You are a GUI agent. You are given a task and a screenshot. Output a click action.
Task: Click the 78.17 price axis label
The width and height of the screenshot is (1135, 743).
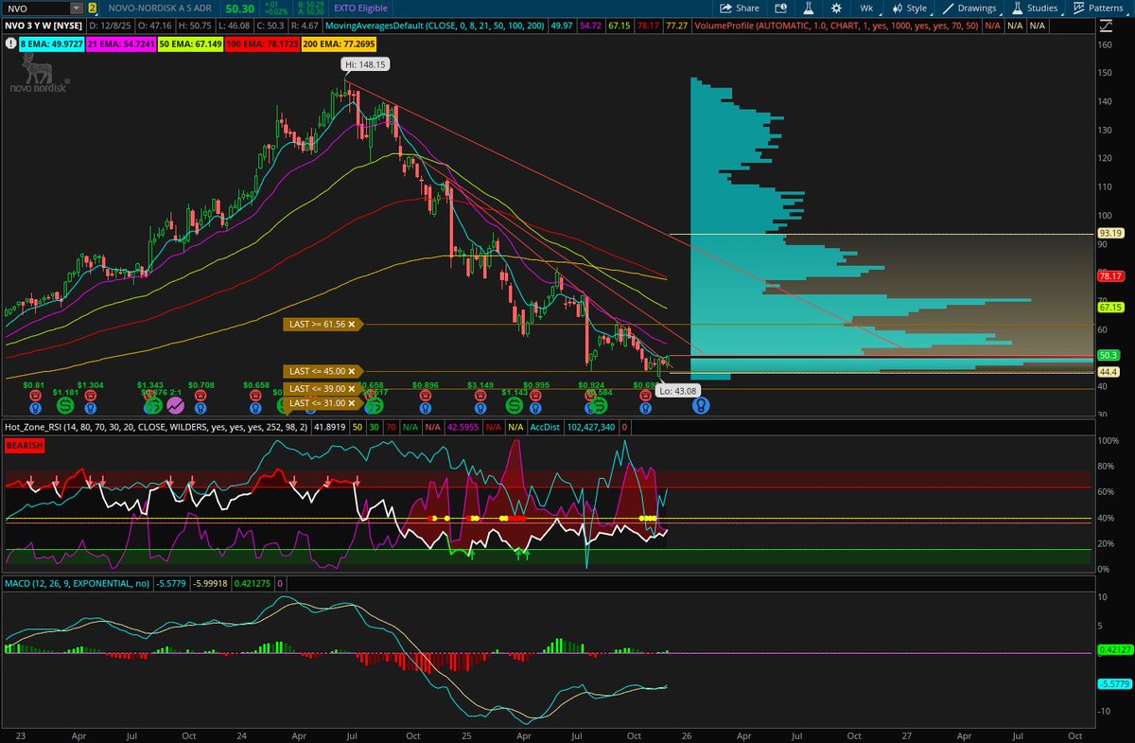point(1109,275)
